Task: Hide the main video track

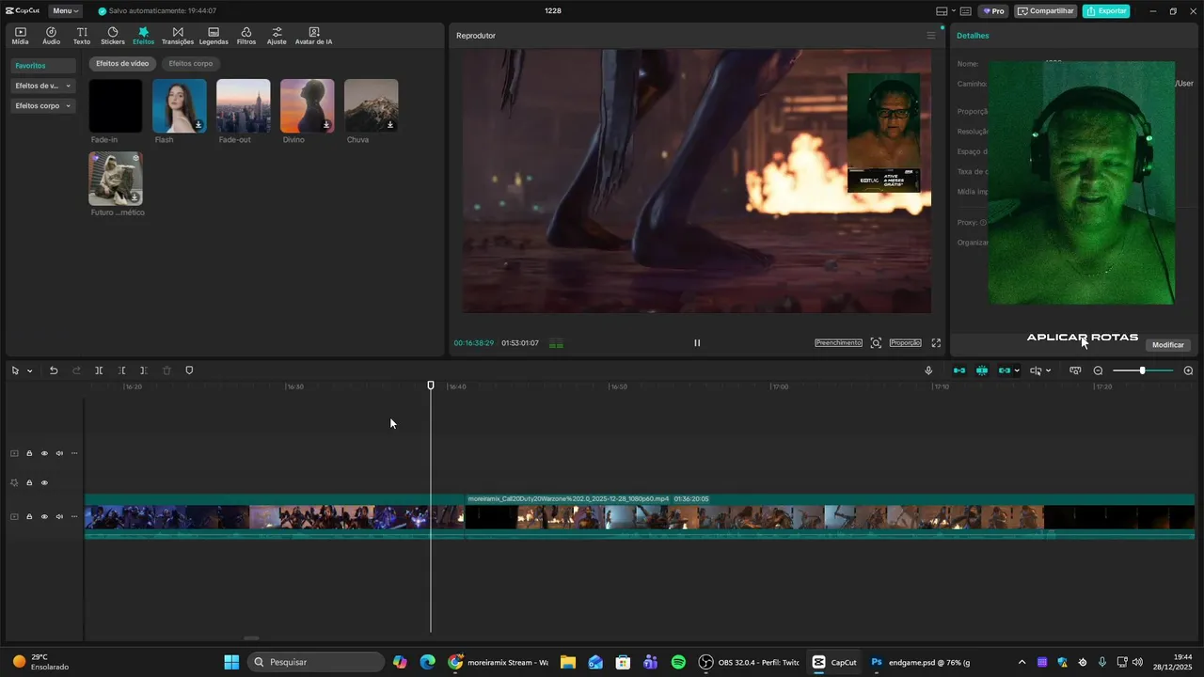Action: 44,516
